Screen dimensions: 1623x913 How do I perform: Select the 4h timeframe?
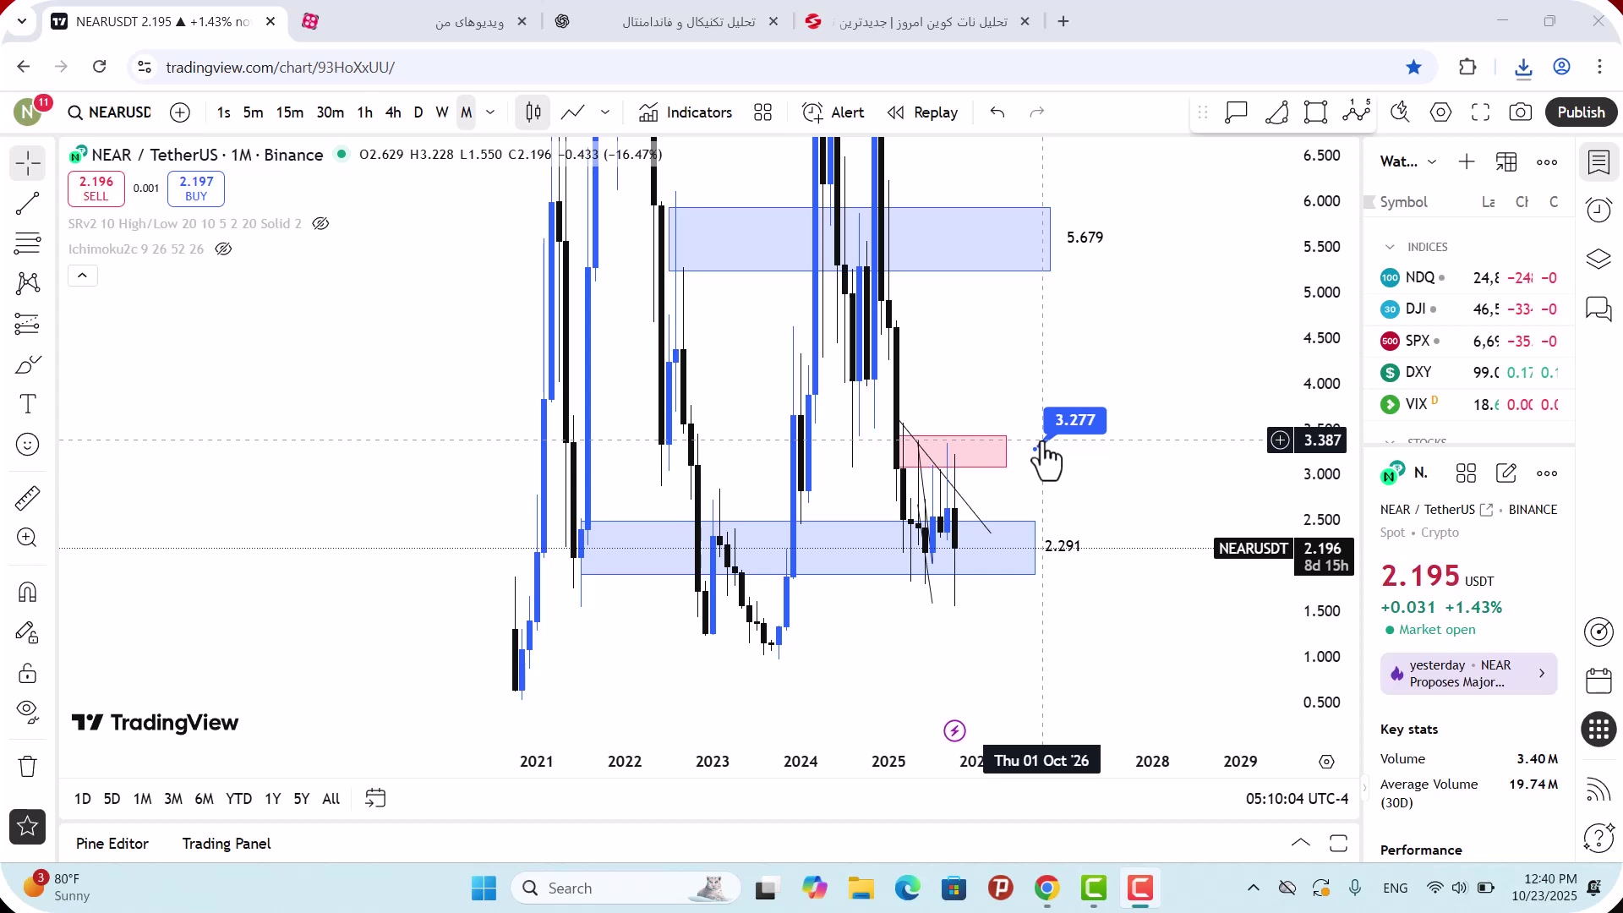pos(393,112)
